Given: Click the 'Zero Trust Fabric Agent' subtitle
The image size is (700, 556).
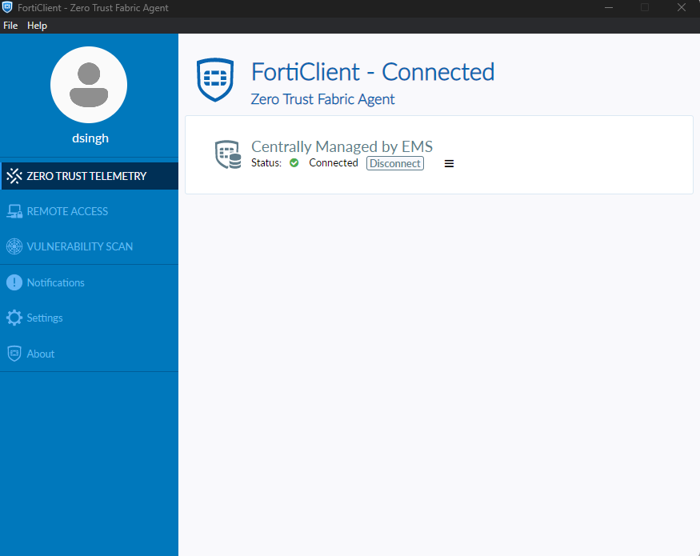Looking at the screenshot, I should point(322,99).
